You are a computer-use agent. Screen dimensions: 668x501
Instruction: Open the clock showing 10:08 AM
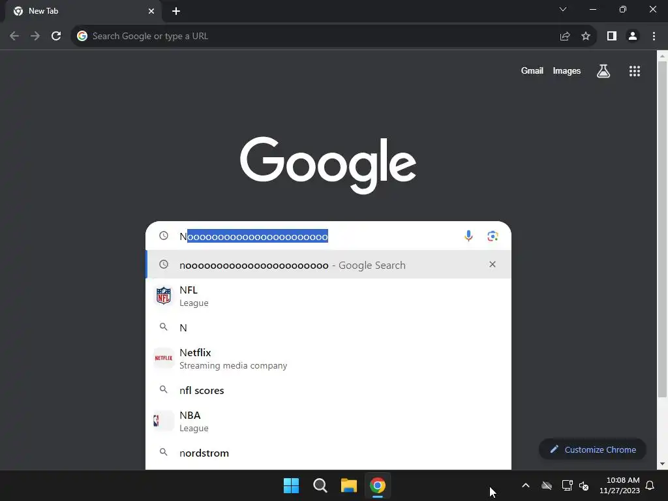[x=620, y=485]
